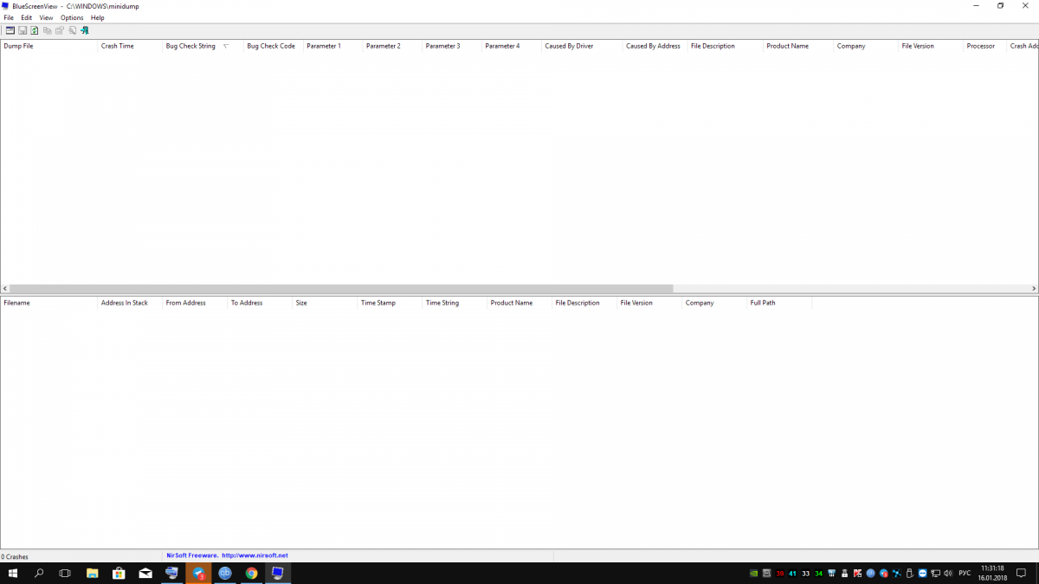This screenshot has height=584, width=1039.
Task: Open the File menu
Action: (9, 17)
